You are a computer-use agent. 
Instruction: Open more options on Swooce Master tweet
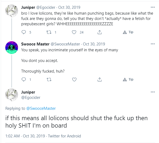tap(153, 44)
